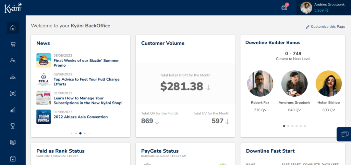Image resolution: width=351 pixels, height=165 pixels.
Task: Open Learn How to Manage Your Subscriptions article
Action: click(x=88, y=100)
